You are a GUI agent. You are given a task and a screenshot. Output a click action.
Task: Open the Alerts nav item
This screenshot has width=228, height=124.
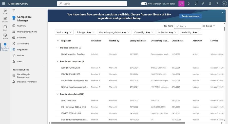(20, 61)
